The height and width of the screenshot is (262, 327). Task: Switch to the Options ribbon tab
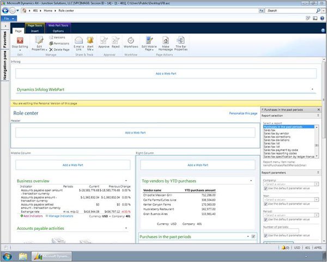point(58,31)
